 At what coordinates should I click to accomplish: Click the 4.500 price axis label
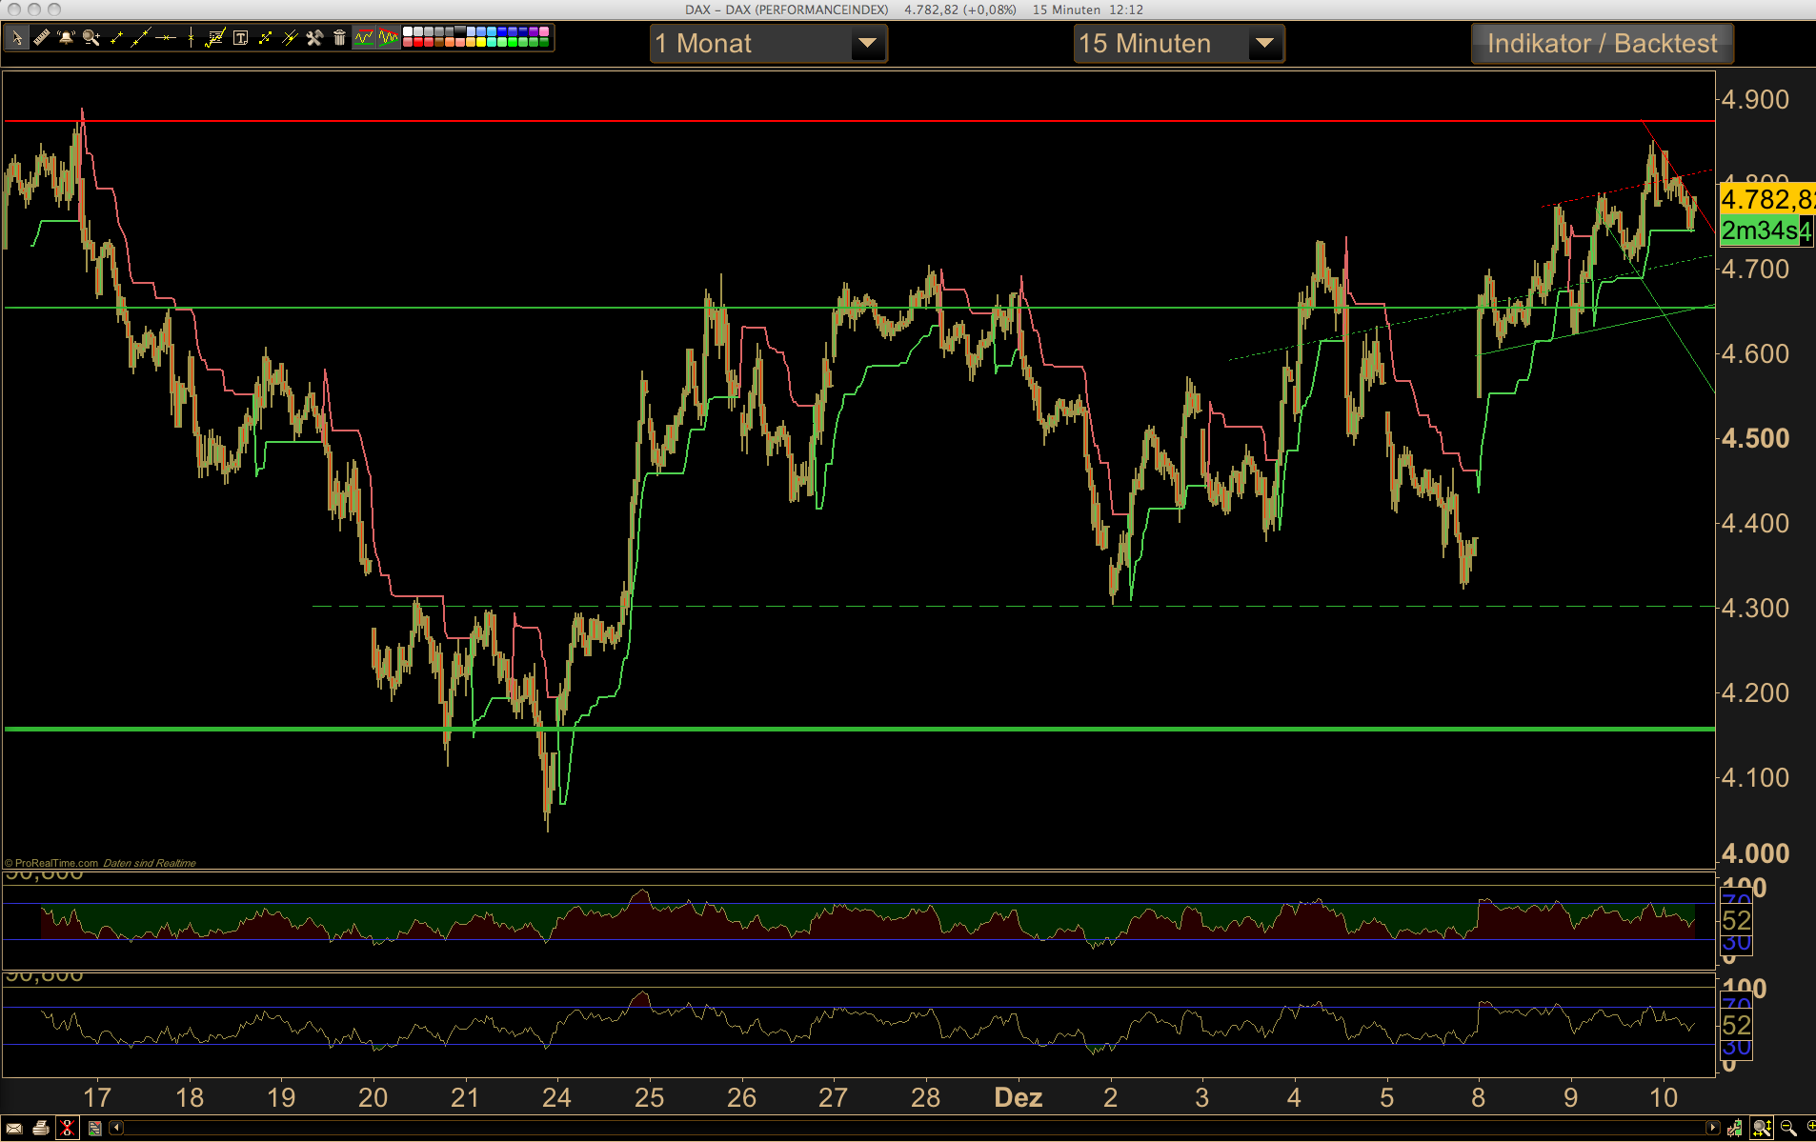click(x=1755, y=438)
